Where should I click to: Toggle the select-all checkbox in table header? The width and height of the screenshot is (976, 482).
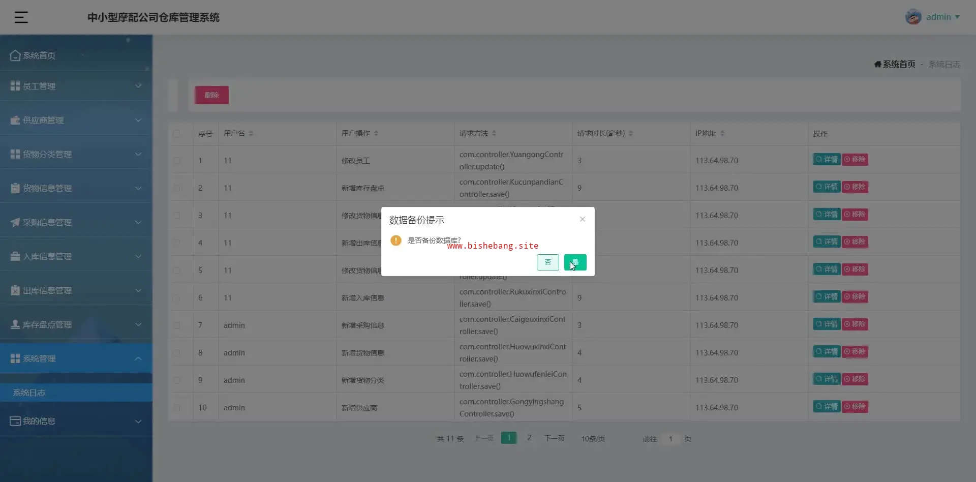pyautogui.click(x=176, y=133)
